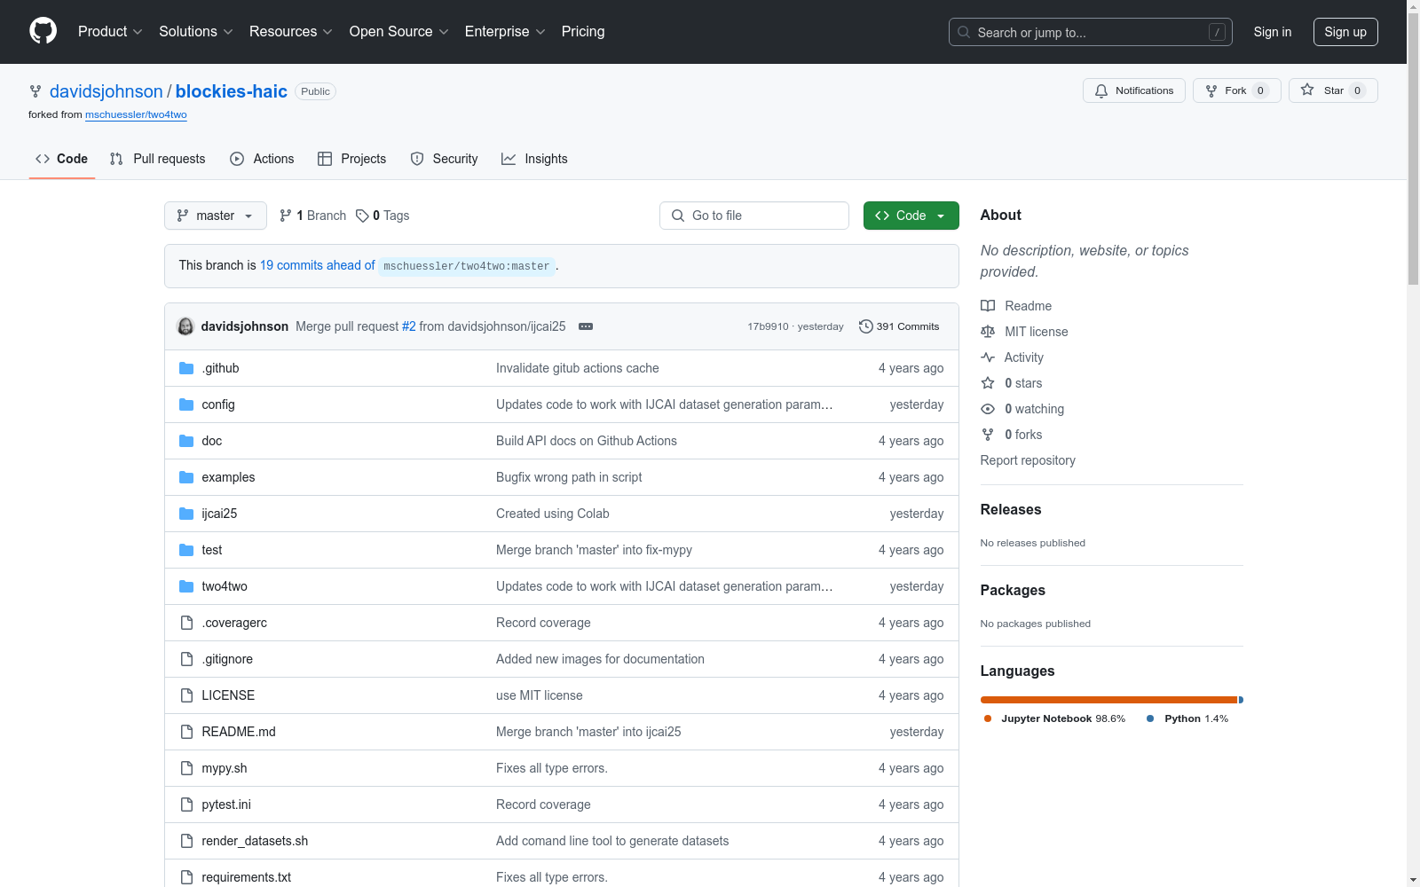This screenshot has height=887, width=1420.
Task: Open pull request #2 link
Action: pyautogui.click(x=409, y=326)
